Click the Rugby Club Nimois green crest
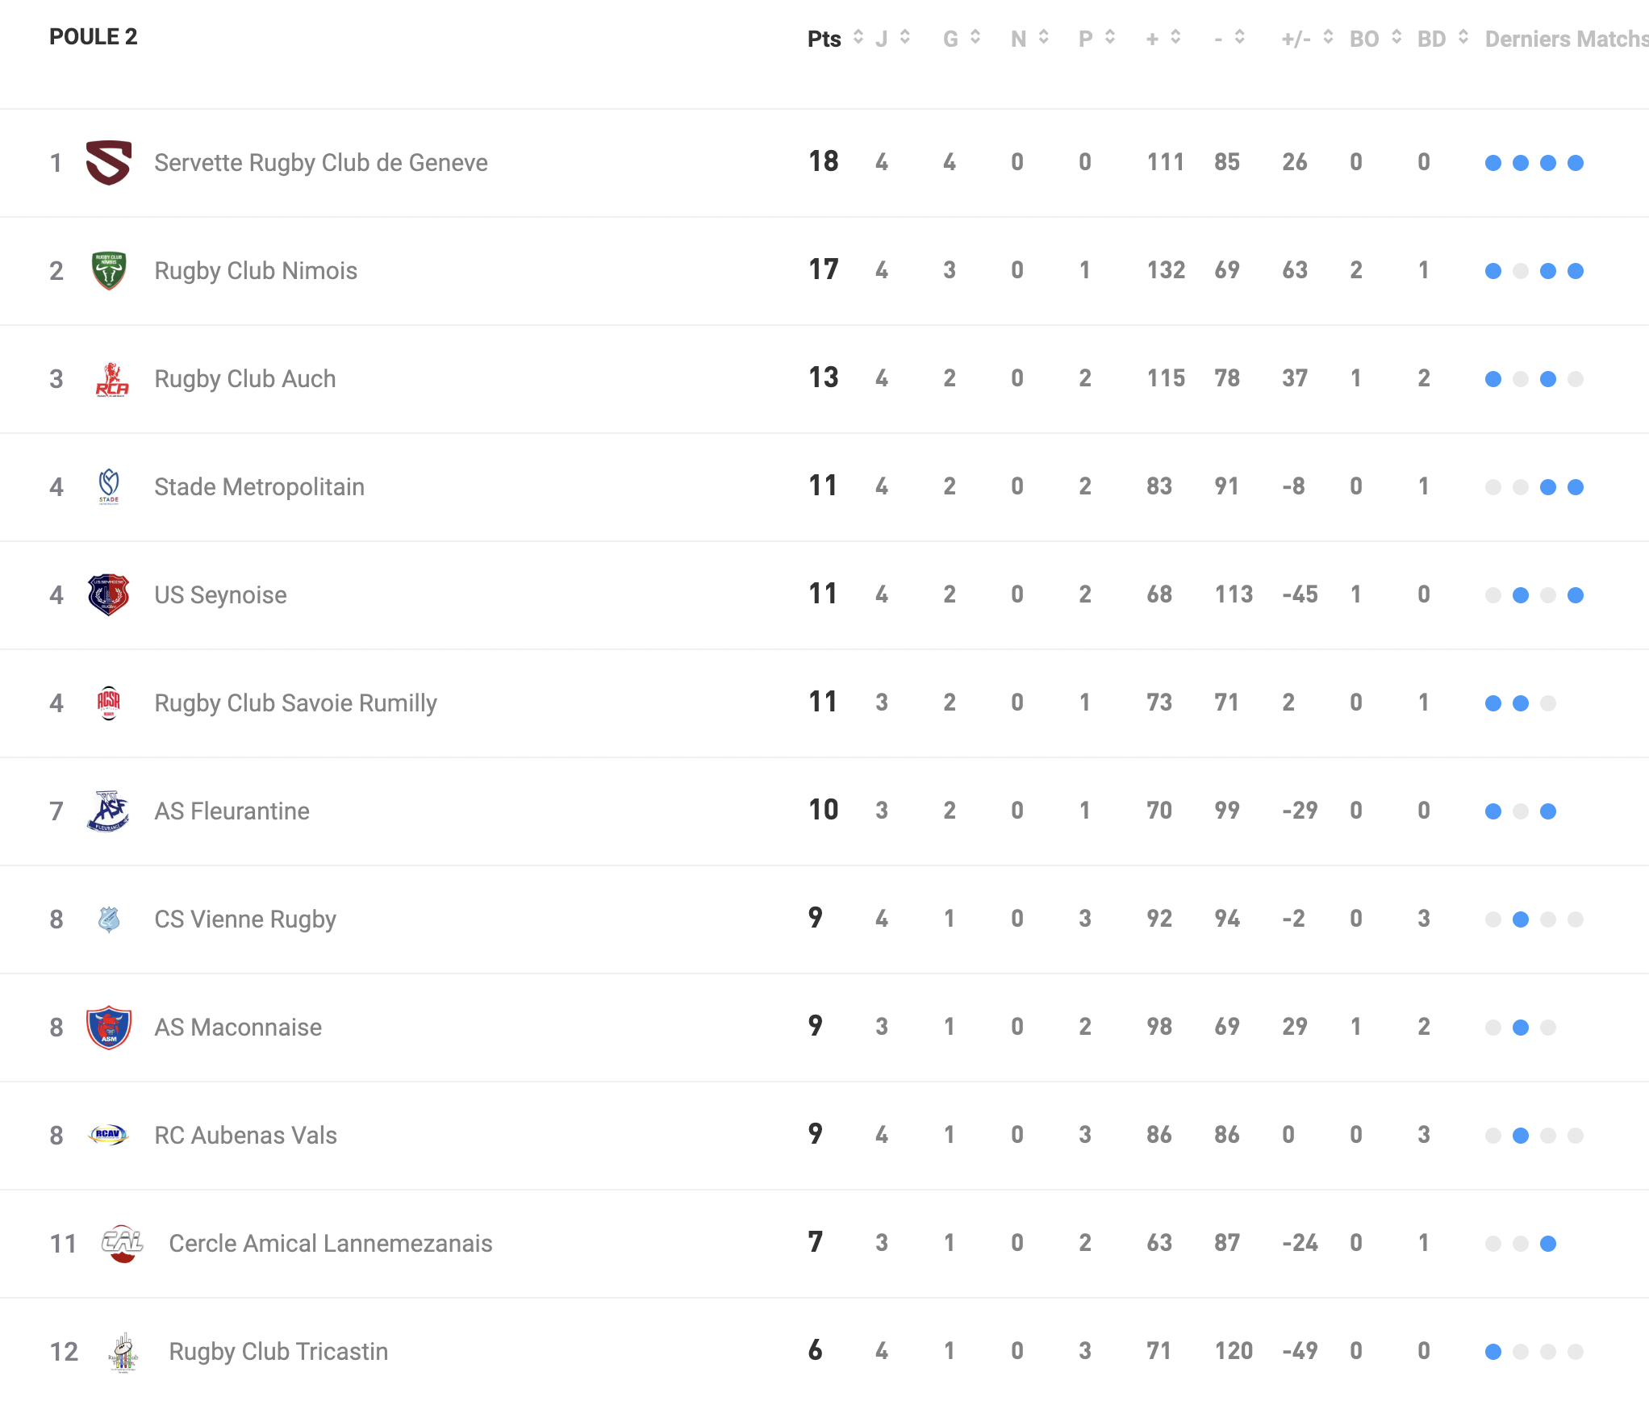This screenshot has width=1649, height=1426. [x=109, y=270]
